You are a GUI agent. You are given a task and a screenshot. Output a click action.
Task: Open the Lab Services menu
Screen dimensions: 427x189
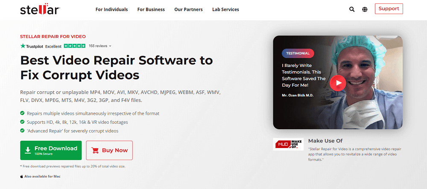tap(225, 9)
